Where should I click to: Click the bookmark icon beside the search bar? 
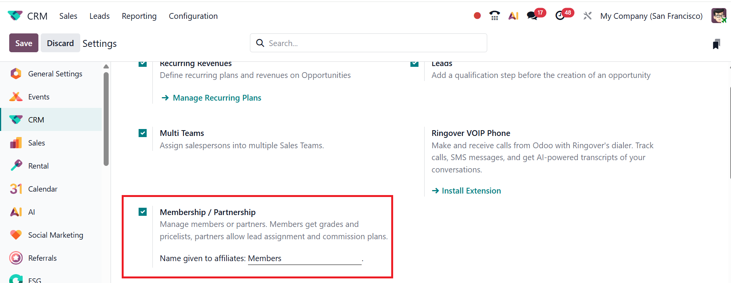tap(716, 44)
